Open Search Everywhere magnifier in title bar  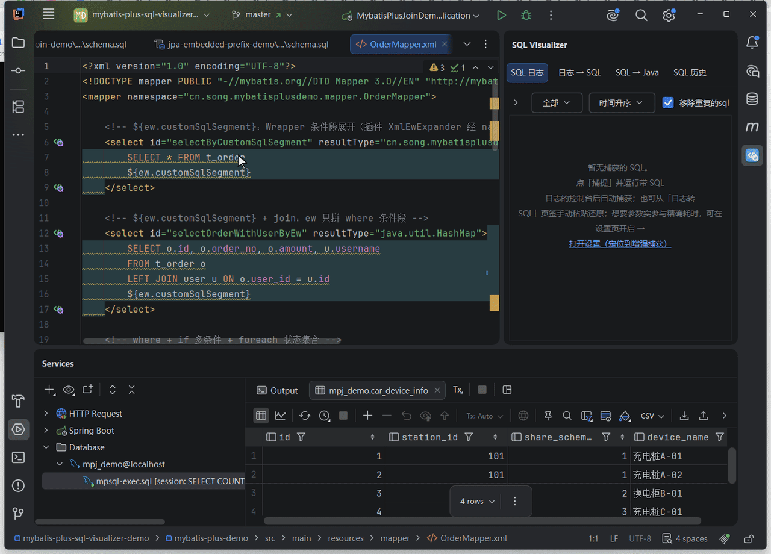[641, 16]
